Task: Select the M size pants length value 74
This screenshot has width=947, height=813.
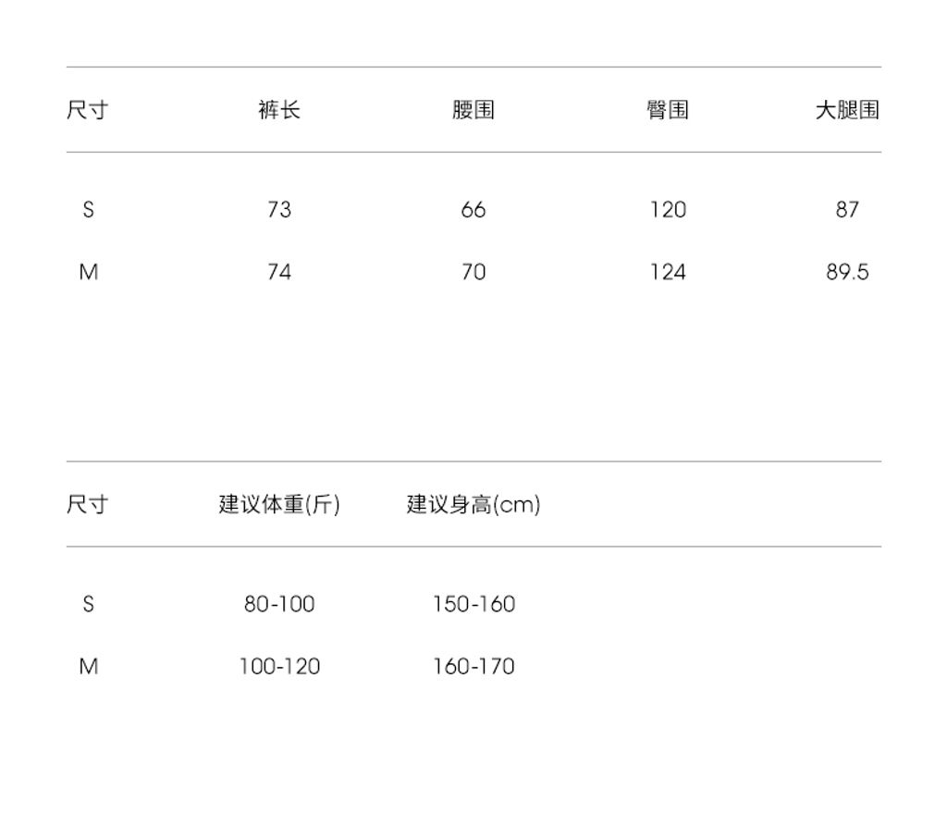Action: [x=279, y=272]
